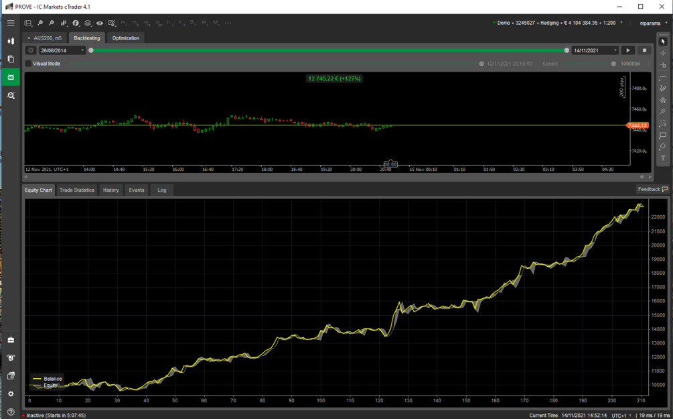
Task: Click the zoom in magnifier in toolbar
Action: tap(40, 23)
